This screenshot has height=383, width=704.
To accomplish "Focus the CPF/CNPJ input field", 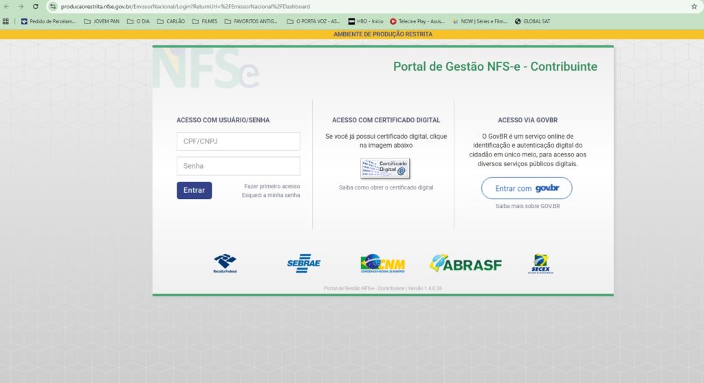I will point(238,141).
